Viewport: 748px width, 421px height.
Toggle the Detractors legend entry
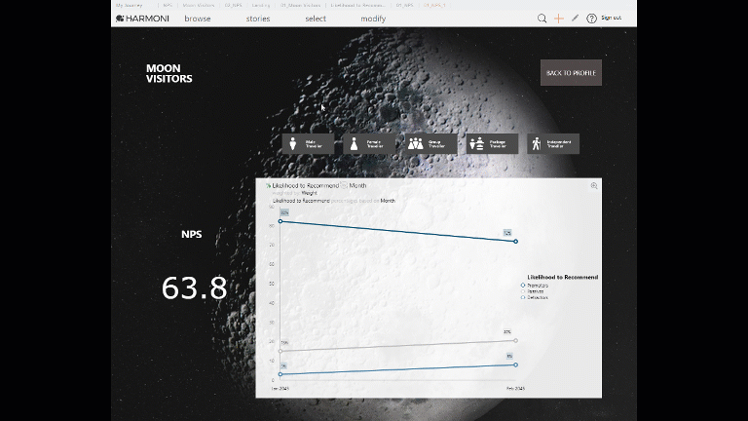click(x=535, y=297)
